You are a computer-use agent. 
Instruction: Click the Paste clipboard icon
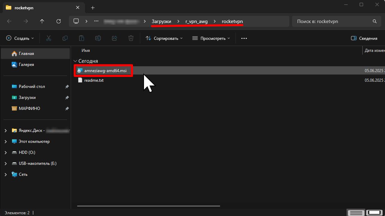82,38
